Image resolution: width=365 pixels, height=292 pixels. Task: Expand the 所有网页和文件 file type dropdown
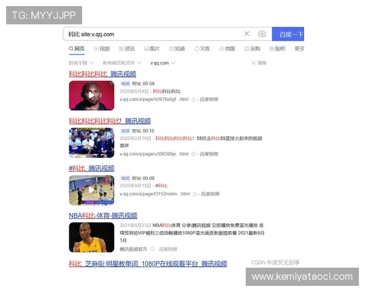pyautogui.click(x=122, y=63)
